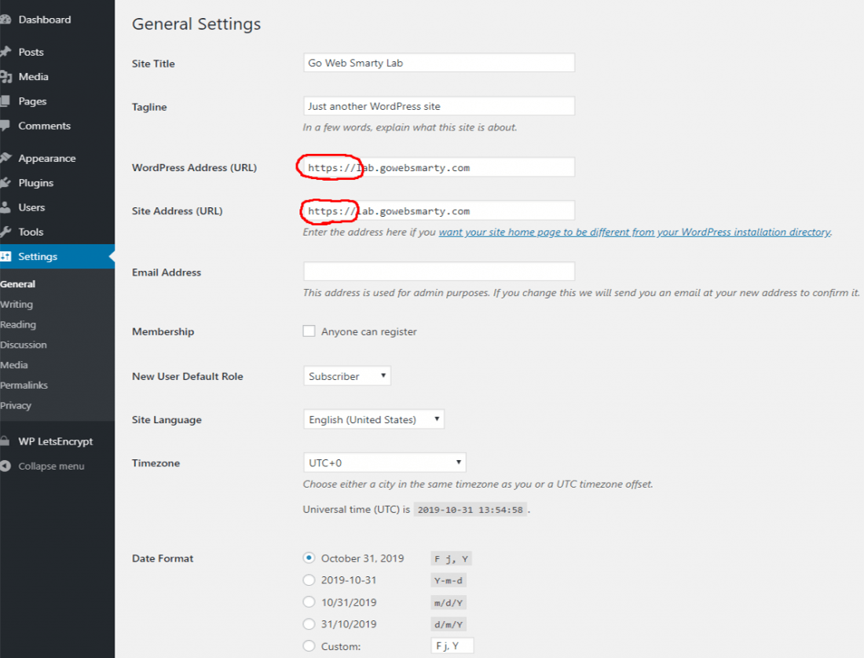Click the Collapse menu arrow icon
This screenshot has width=864, height=658.
(5, 466)
